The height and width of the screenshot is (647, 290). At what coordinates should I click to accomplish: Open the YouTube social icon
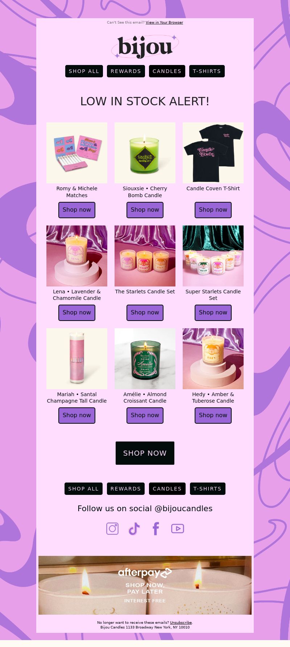point(178,529)
